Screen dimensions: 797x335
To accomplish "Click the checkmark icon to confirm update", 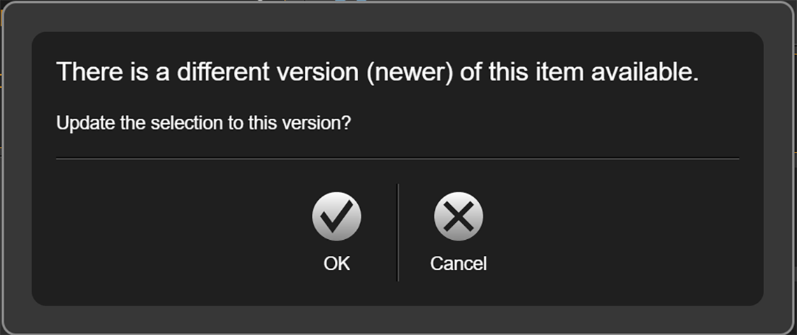I will (336, 216).
